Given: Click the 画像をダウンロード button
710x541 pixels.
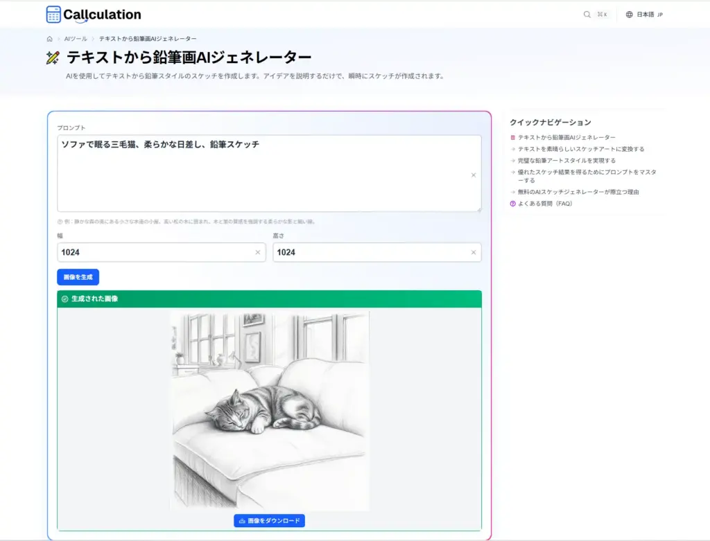Looking at the screenshot, I should point(268,520).
